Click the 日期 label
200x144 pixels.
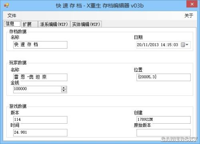tap(138, 37)
